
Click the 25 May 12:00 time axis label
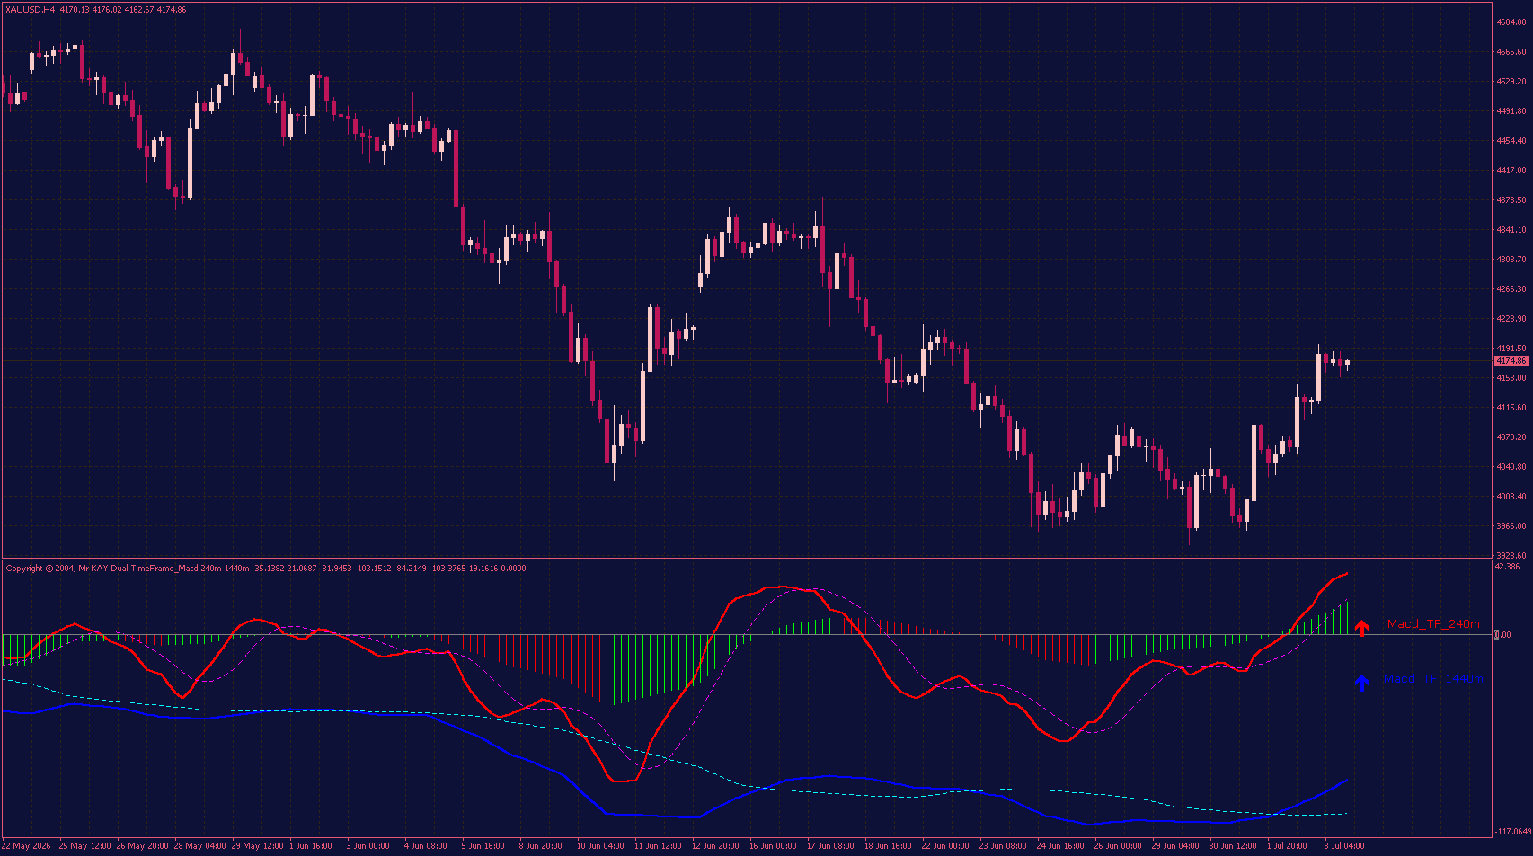click(85, 846)
